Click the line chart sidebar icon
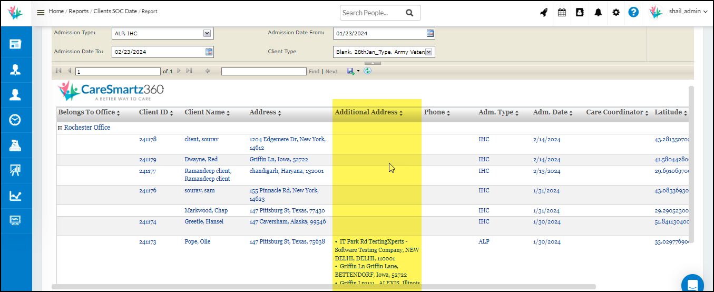Image resolution: width=714 pixels, height=292 pixels. [x=15, y=196]
